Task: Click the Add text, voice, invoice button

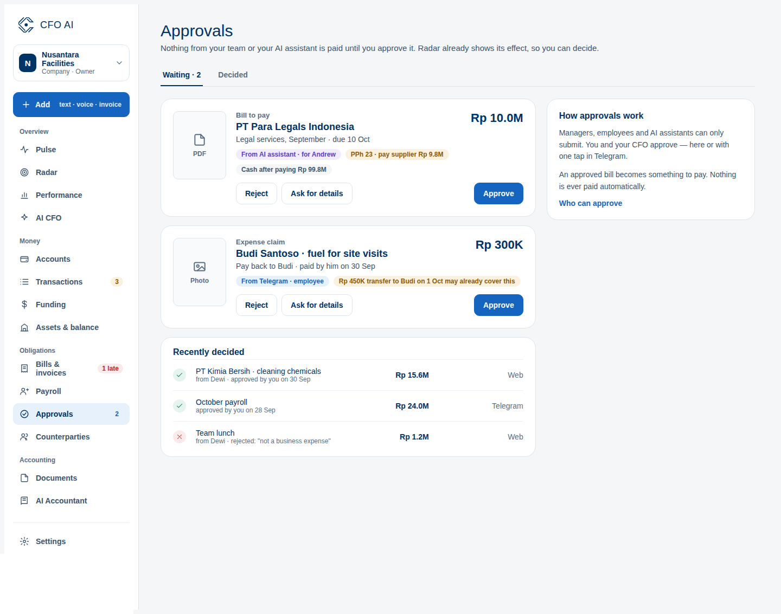Action: click(x=71, y=105)
